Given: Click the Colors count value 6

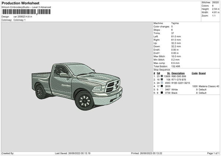Looking at the screenshot, I should click(x=213, y=6).
